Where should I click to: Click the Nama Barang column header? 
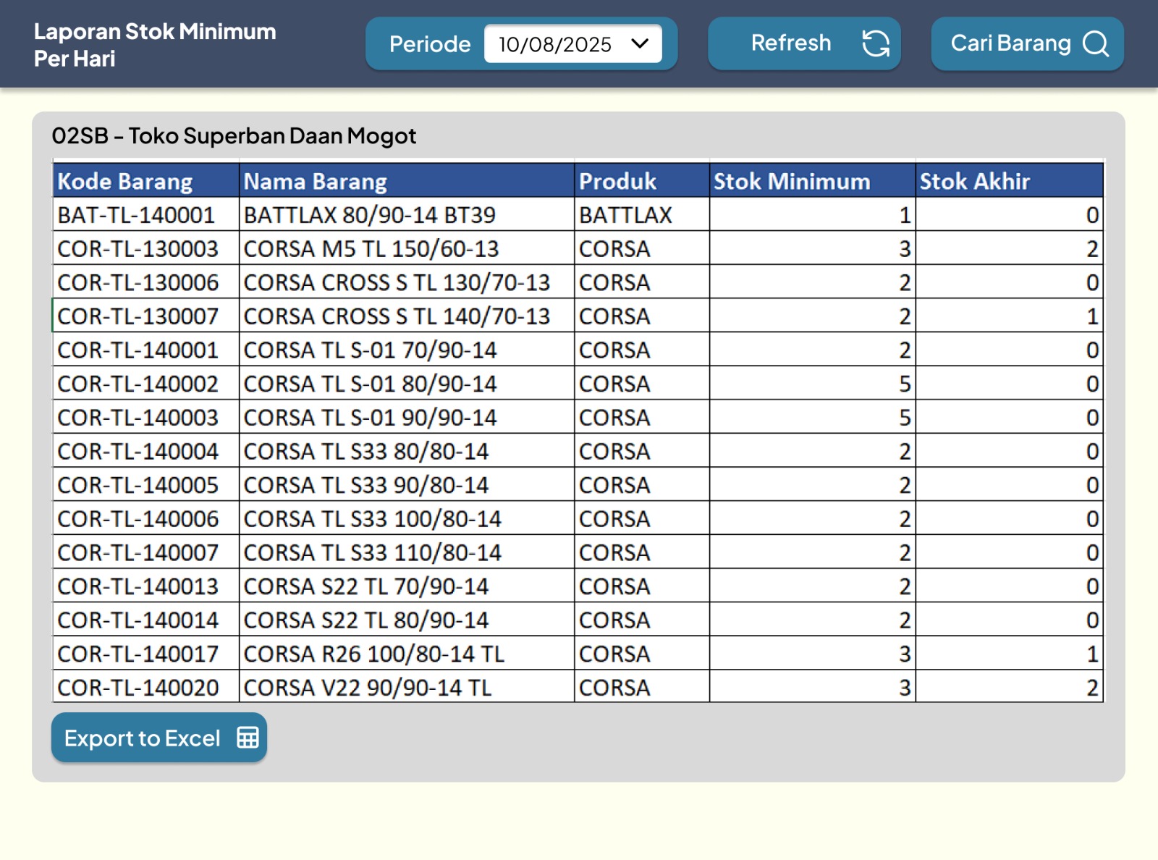pos(407,181)
